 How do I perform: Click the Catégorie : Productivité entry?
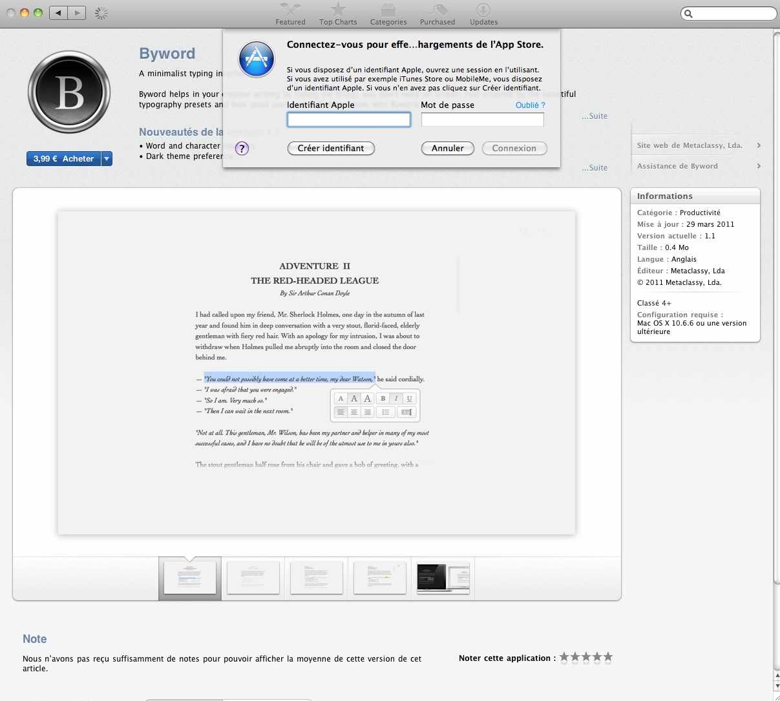[x=679, y=213]
